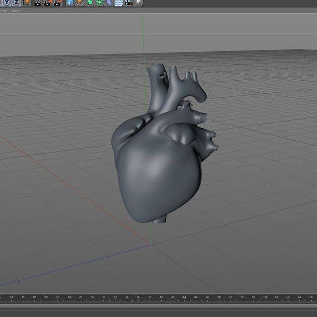Open the purple Deformer objects icon

pyautogui.click(x=109, y=3)
